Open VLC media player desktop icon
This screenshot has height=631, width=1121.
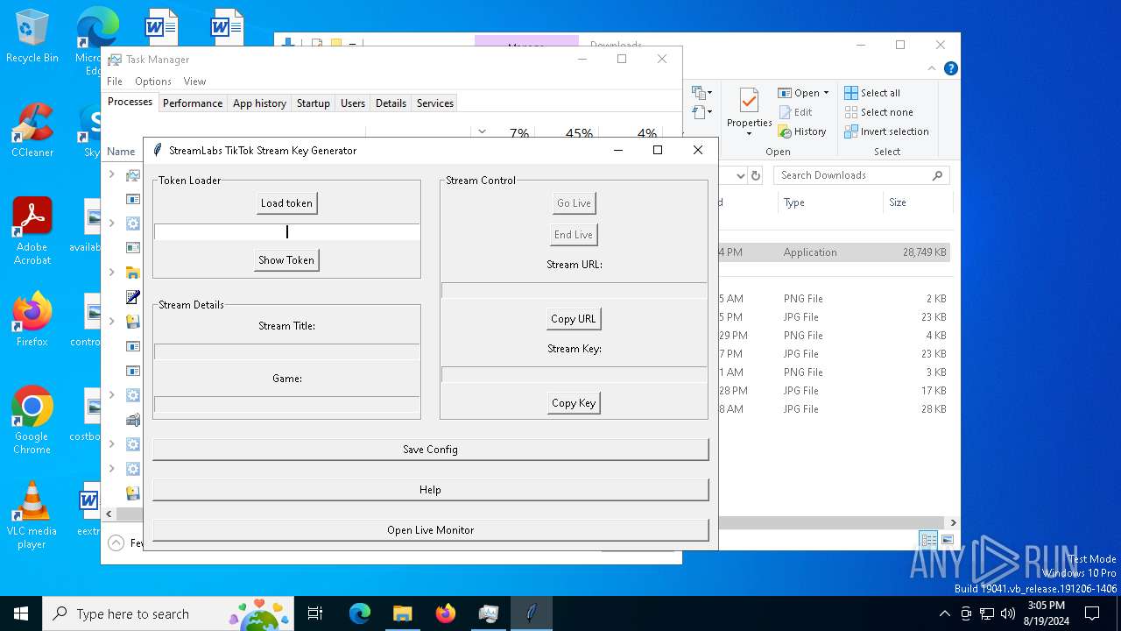pos(32,515)
